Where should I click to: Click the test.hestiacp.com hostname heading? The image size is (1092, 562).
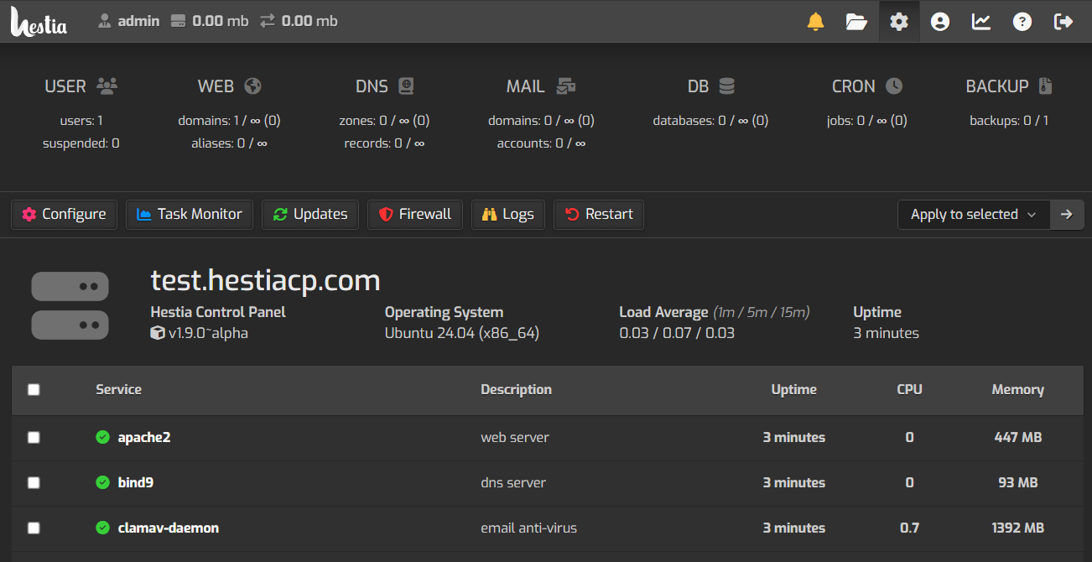(265, 280)
